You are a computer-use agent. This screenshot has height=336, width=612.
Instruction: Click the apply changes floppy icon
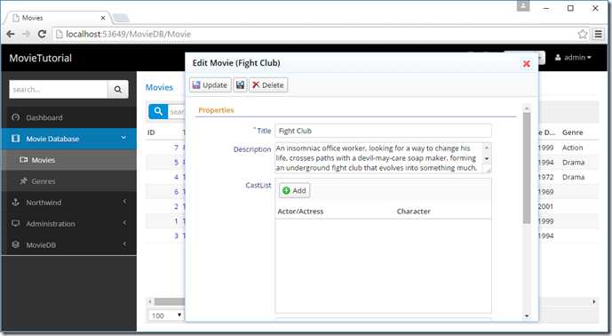coord(240,84)
